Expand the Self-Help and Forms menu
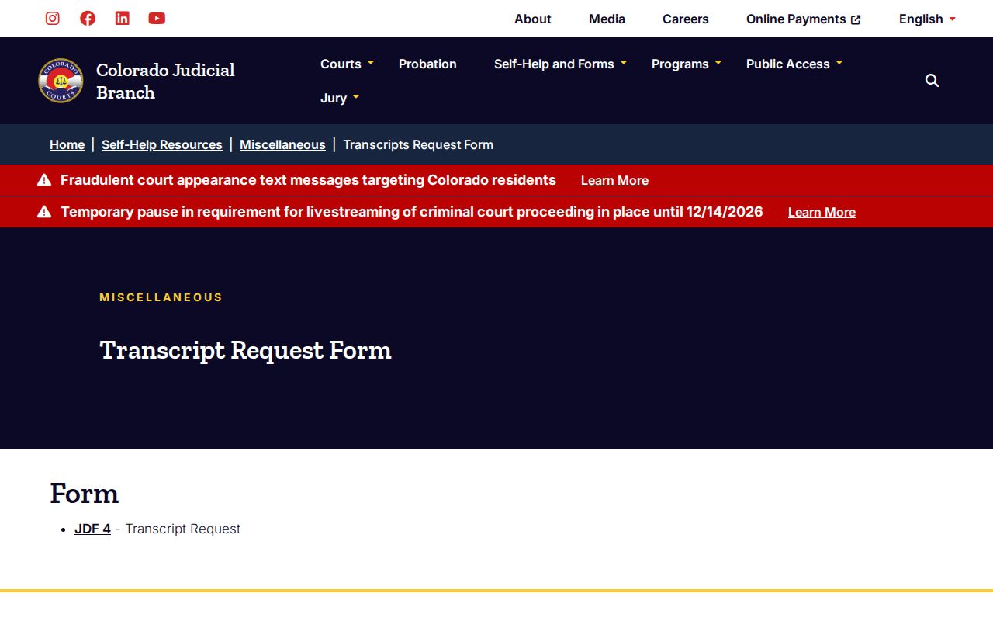This screenshot has height=621, width=993. [x=560, y=64]
